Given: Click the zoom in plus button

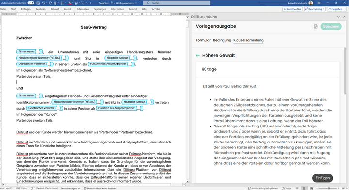Looking at the screenshot, I should click(x=339, y=188).
